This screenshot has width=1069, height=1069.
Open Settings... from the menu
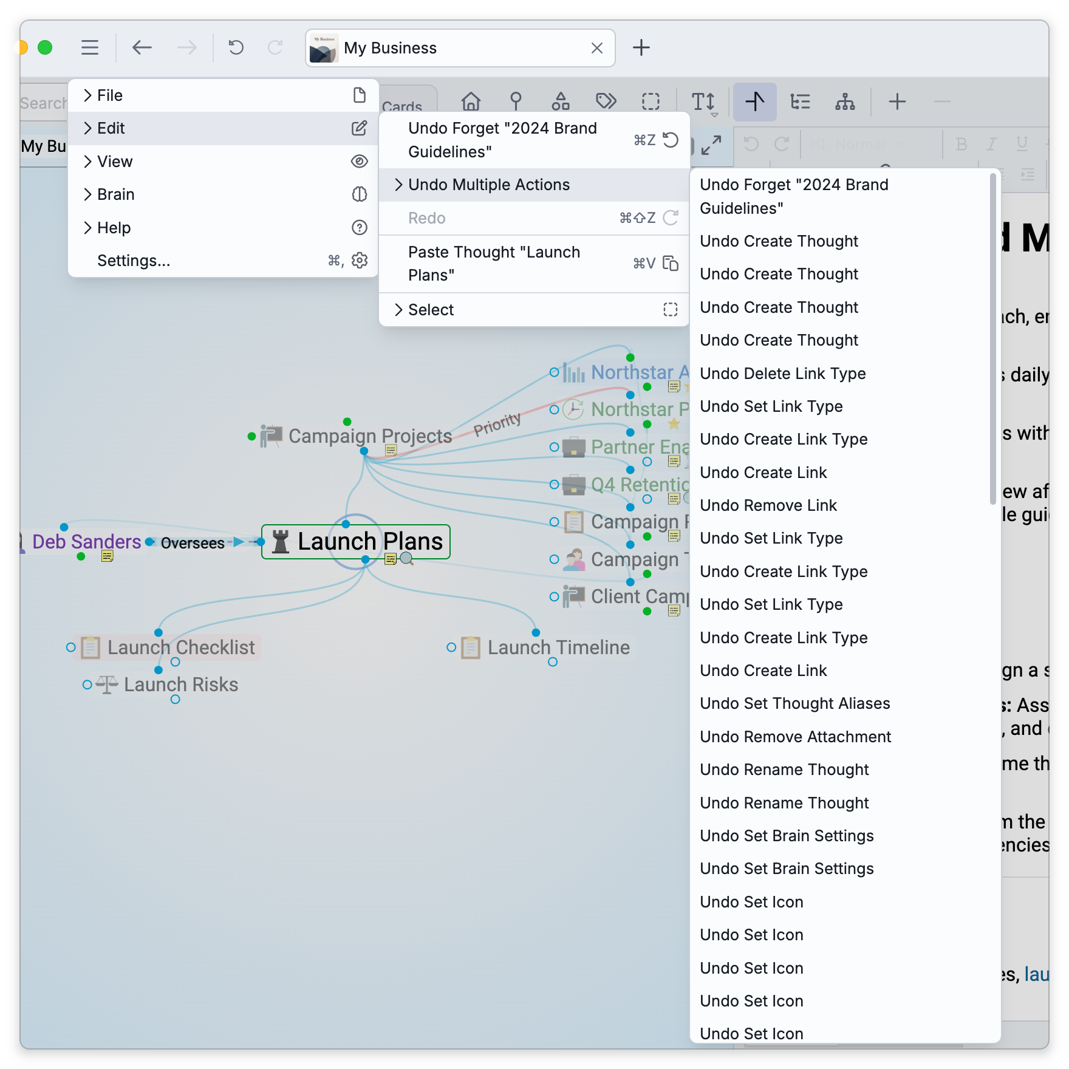click(x=224, y=261)
